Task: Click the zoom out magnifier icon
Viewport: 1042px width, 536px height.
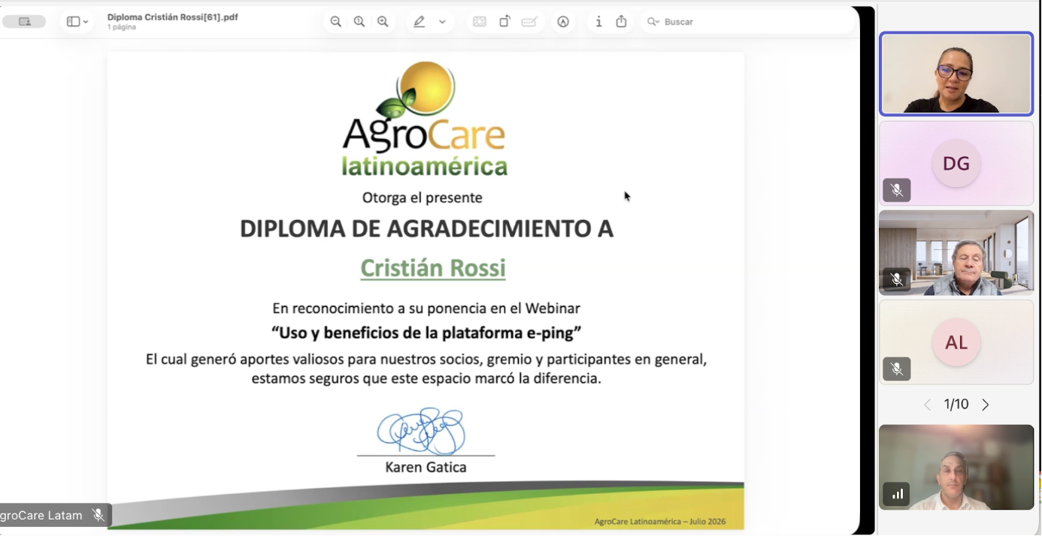Action: [x=335, y=22]
